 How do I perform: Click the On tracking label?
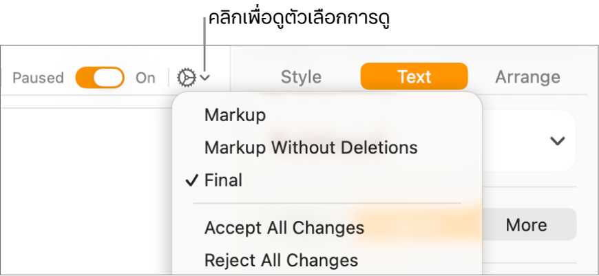click(x=145, y=78)
